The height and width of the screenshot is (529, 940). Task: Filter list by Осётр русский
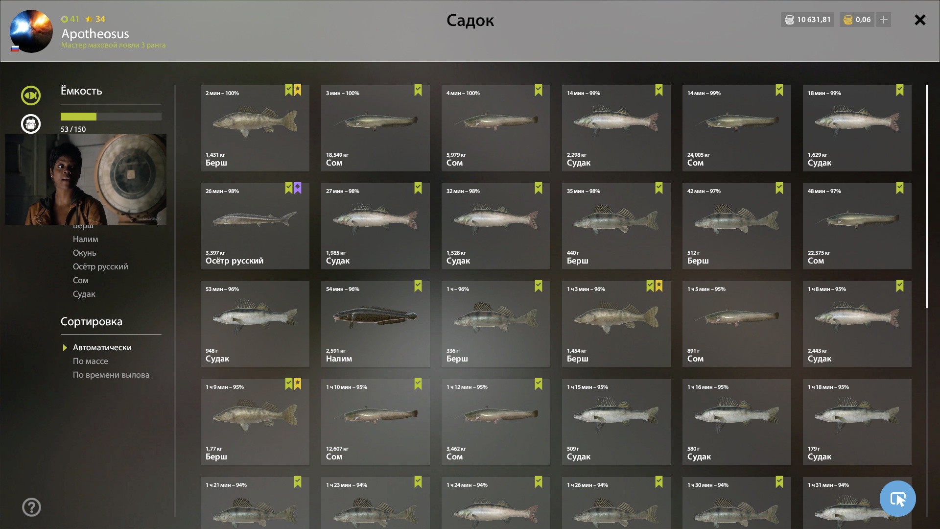click(100, 266)
